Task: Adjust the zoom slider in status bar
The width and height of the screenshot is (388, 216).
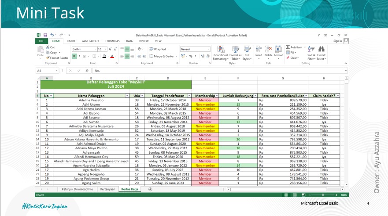Action: [x=323, y=195]
